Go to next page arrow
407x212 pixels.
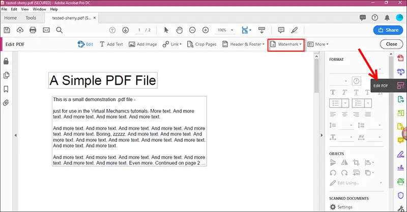[125, 30]
